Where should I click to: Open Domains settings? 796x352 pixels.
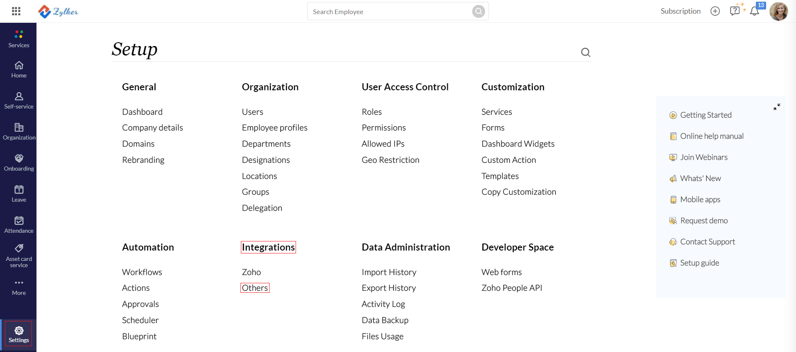point(138,144)
